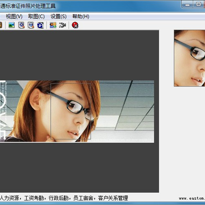Click the cropped face preview thumbnail
The height and width of the screenshot is (205, 205).
coord(190,58)
